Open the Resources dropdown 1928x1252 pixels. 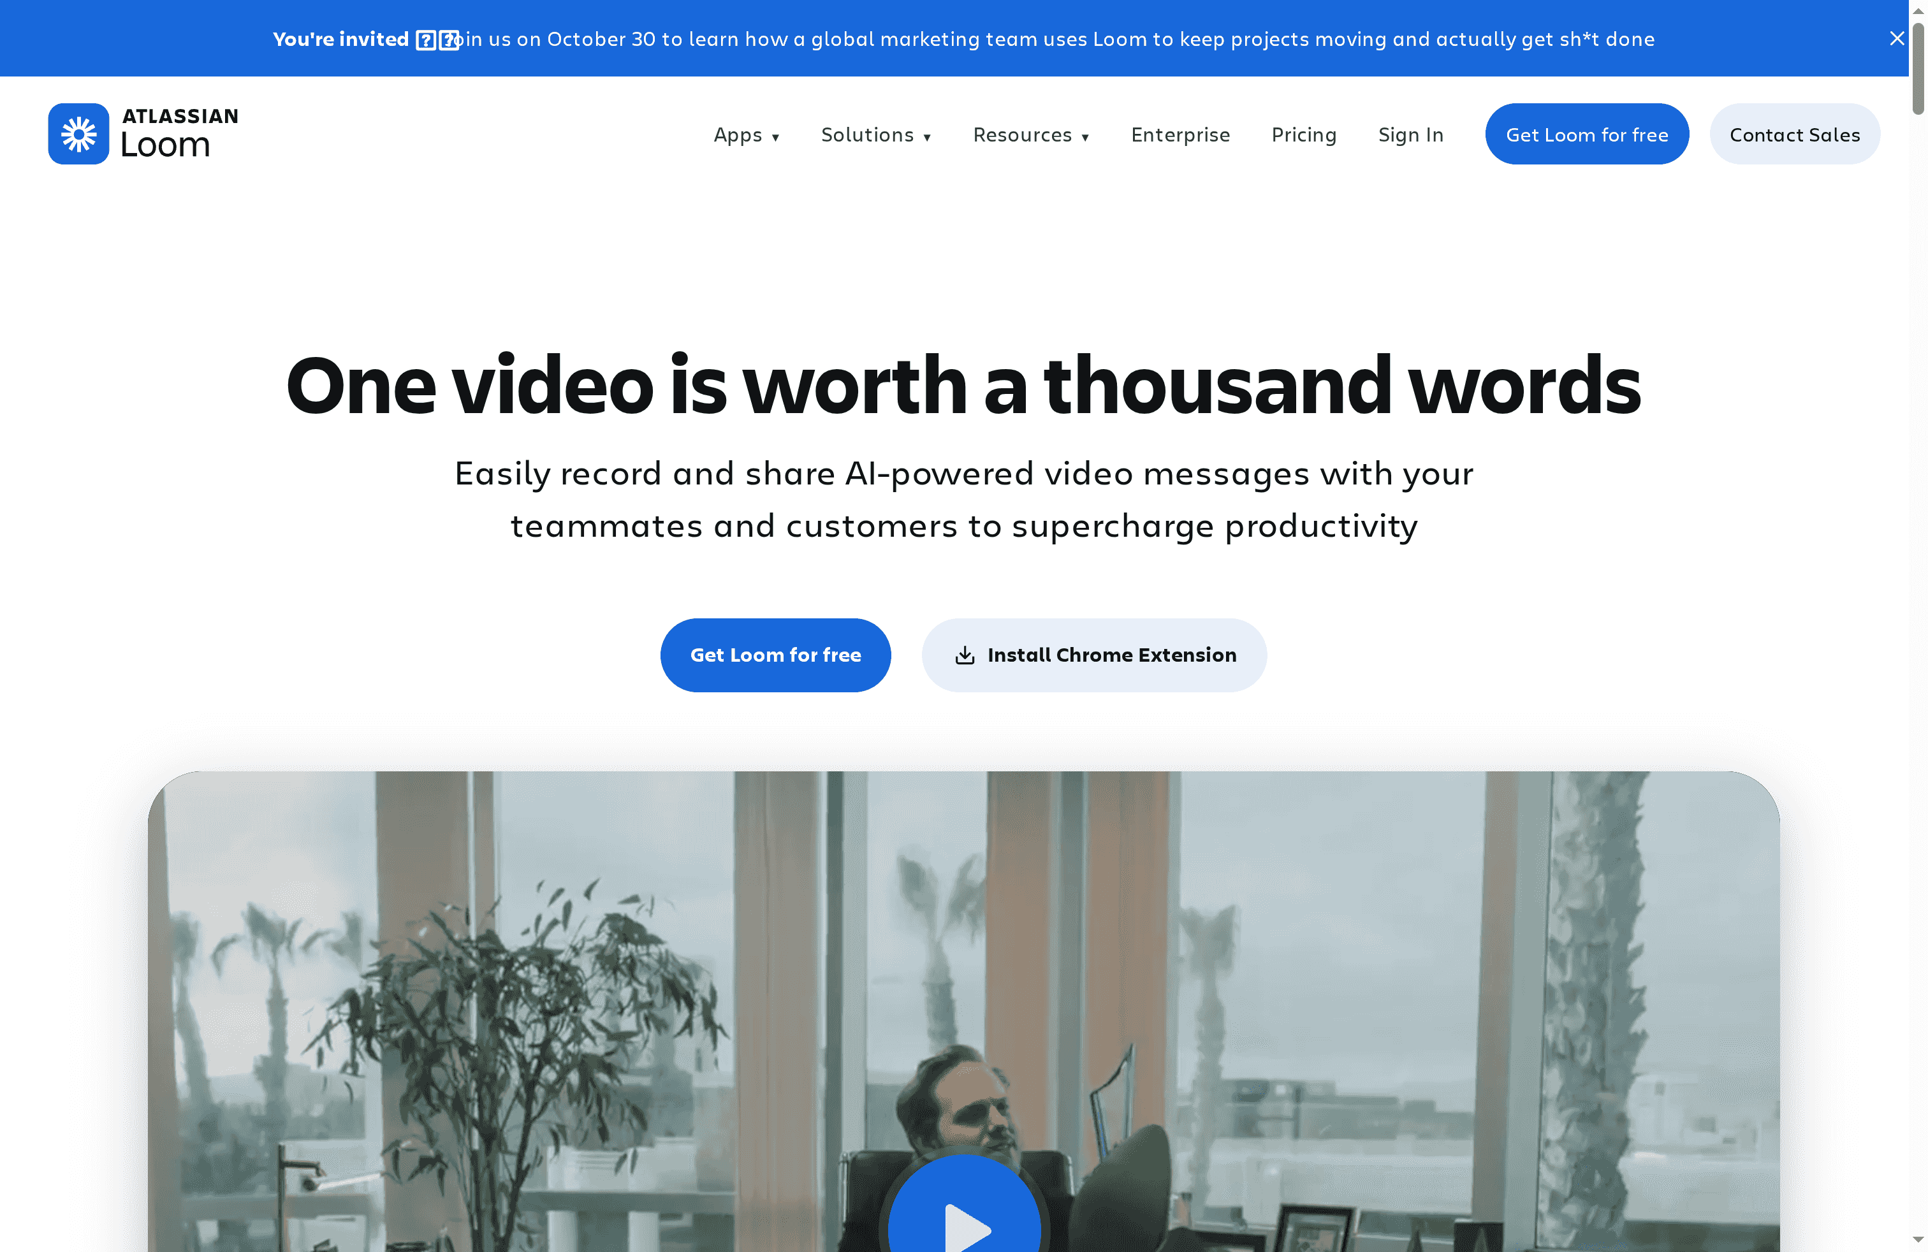[1030, 135]
